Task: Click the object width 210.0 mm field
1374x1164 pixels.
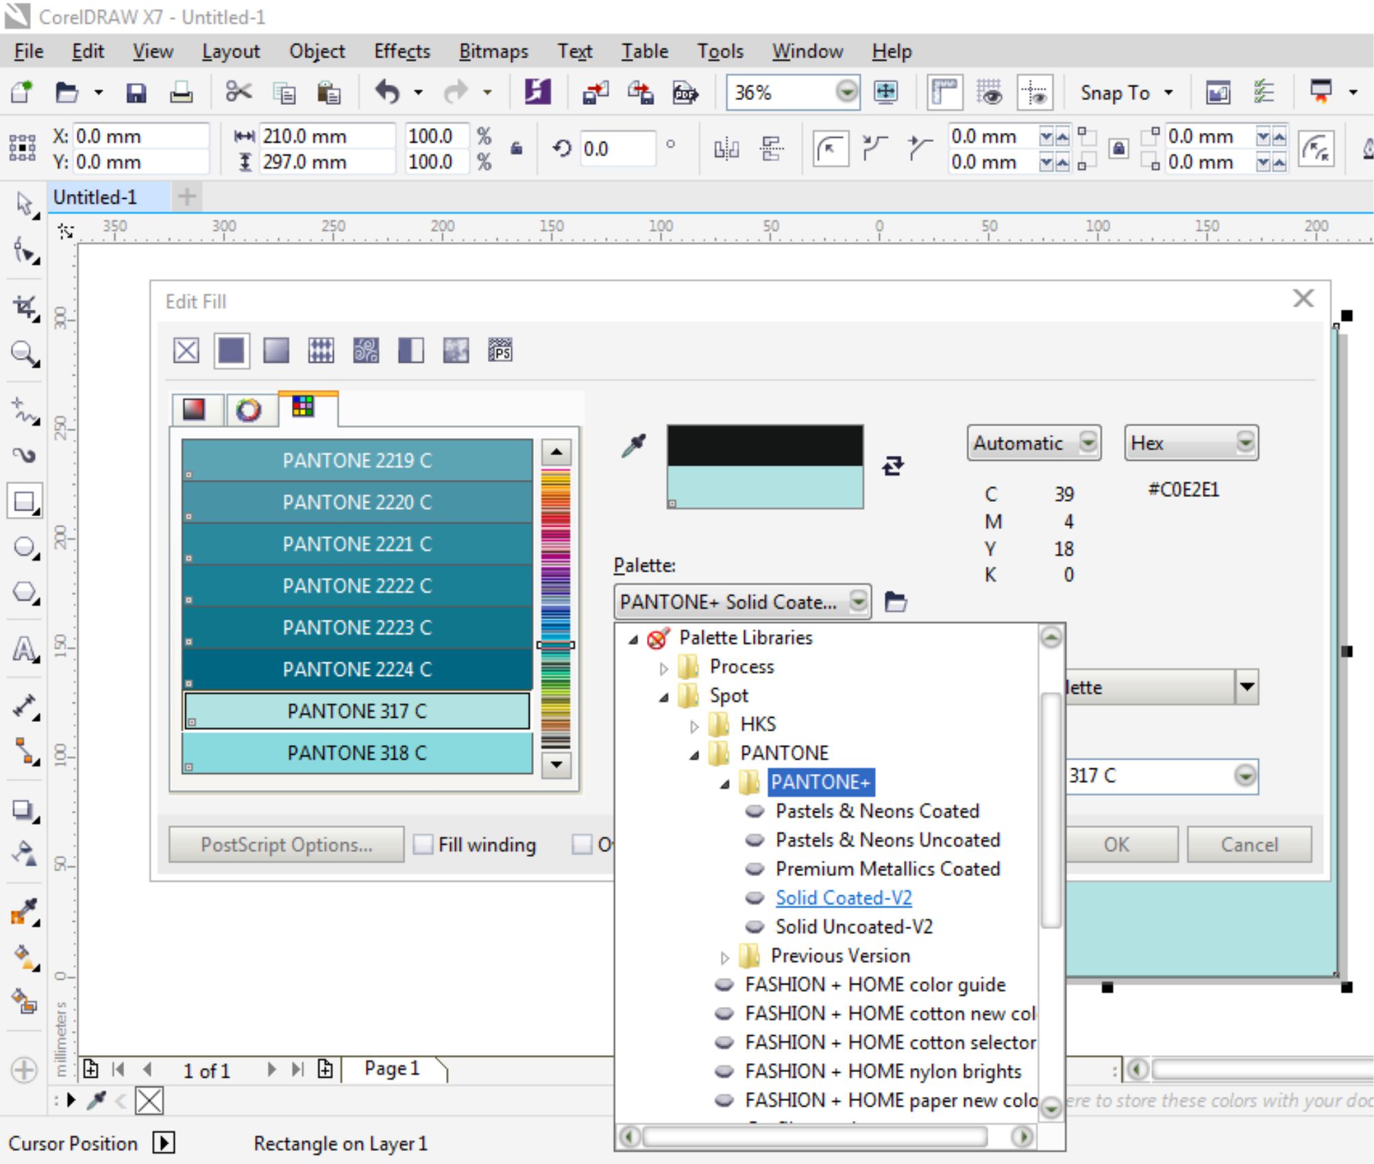Action: coord(326,136)
